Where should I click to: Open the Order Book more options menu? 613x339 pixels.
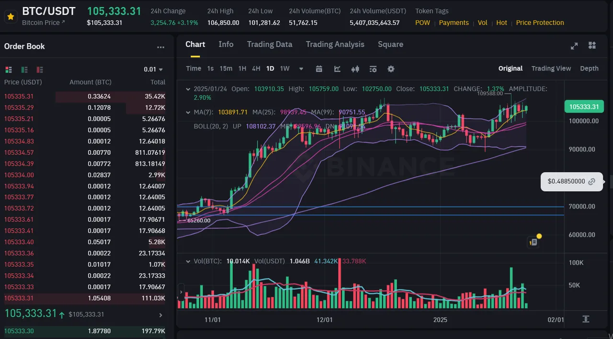161,47
